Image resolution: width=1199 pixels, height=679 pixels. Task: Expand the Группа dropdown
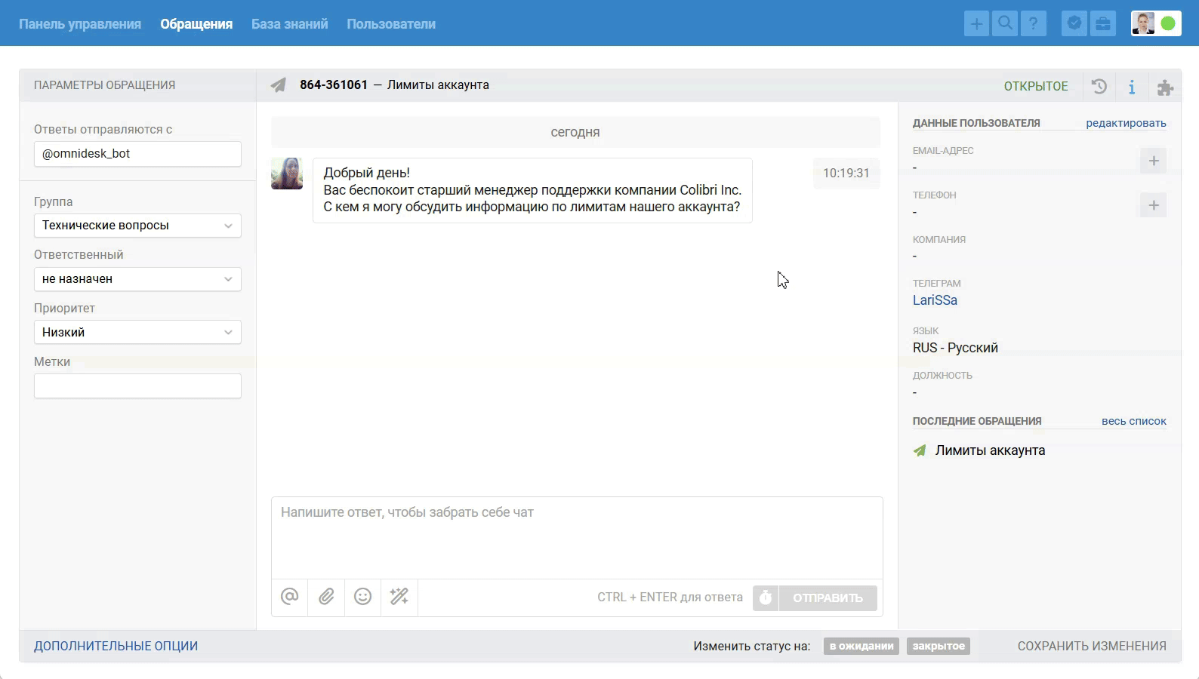point(137,226)
